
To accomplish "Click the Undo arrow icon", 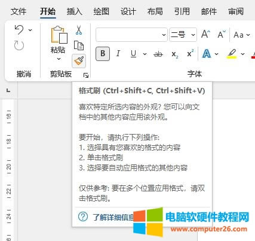I will coord(19,30).
